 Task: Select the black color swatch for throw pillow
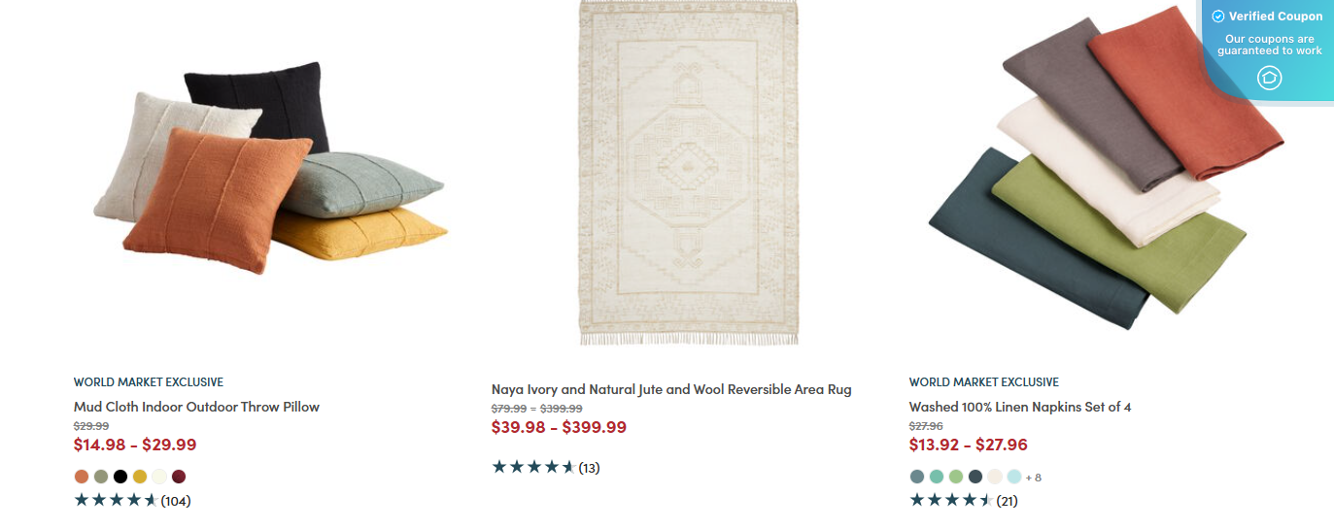[x=120, y=477]
